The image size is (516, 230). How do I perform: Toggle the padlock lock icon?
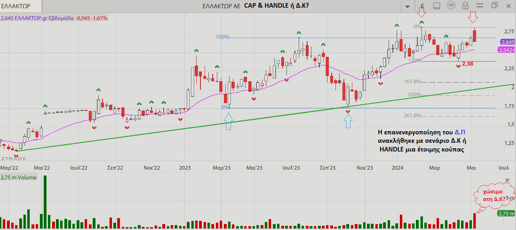(465, 6)
